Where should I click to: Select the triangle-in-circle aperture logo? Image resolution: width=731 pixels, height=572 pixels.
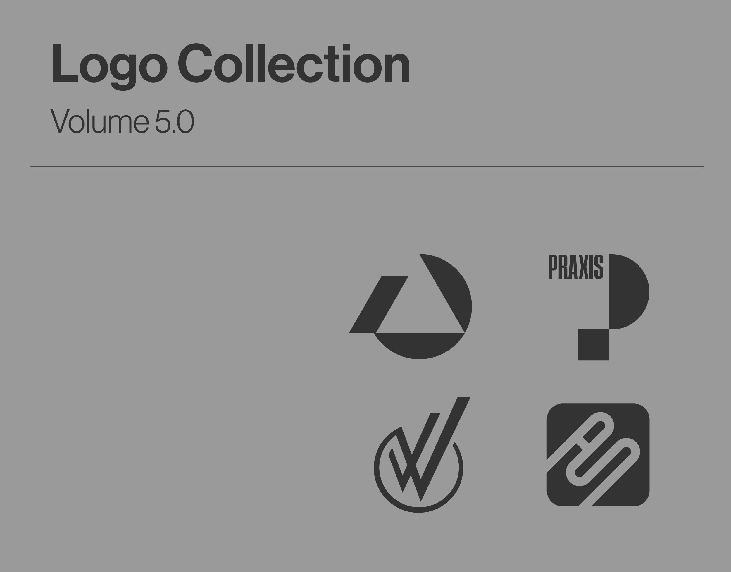[x=410, y=306]
